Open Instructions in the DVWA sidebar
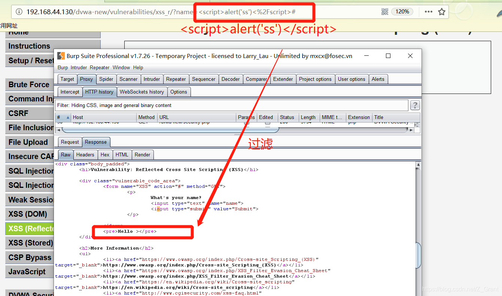This screenshot has height=296, width=502. tap(53, 46)
